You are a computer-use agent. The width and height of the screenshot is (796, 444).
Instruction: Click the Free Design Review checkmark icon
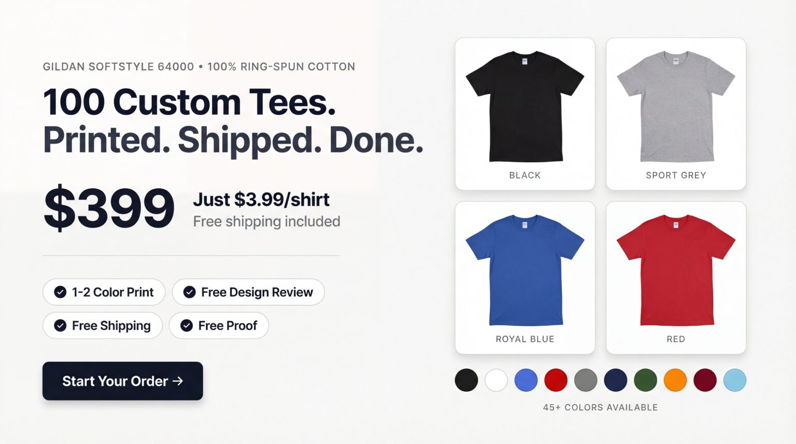click(x=190, y=292)
